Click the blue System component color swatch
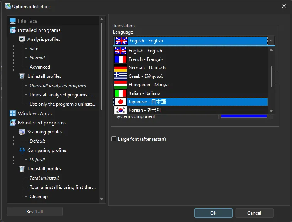Screen dimensions: 292x222 click(243, 115)
